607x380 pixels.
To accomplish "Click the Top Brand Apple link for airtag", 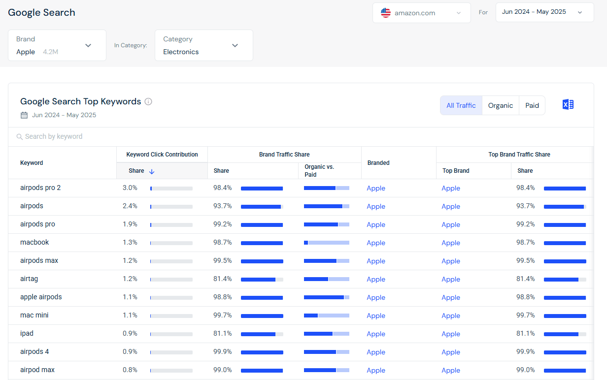I will coord(451,279).
